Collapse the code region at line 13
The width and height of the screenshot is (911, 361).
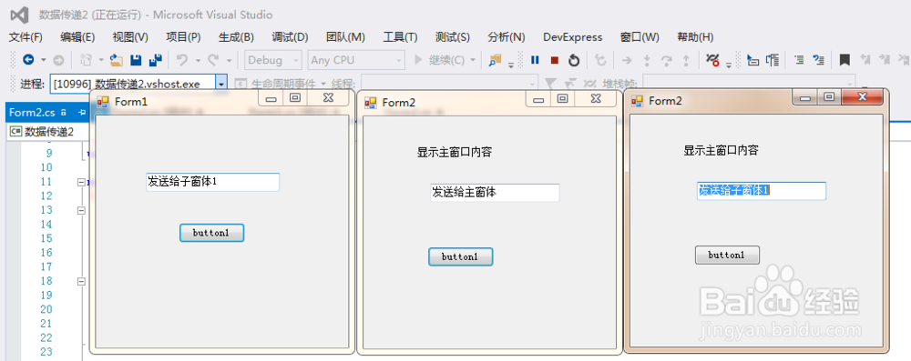(81, 210)
